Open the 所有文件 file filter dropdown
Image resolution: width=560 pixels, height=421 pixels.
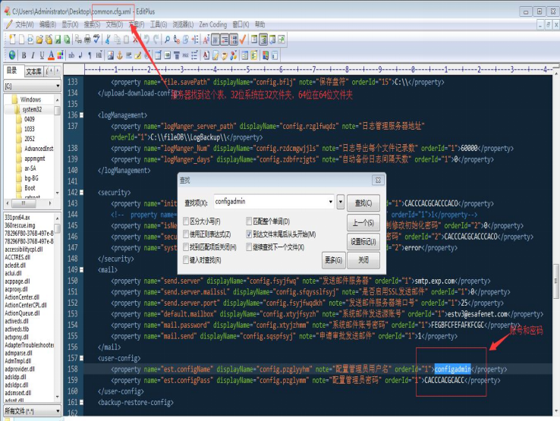pyautogui.click(x=58, y=411)
